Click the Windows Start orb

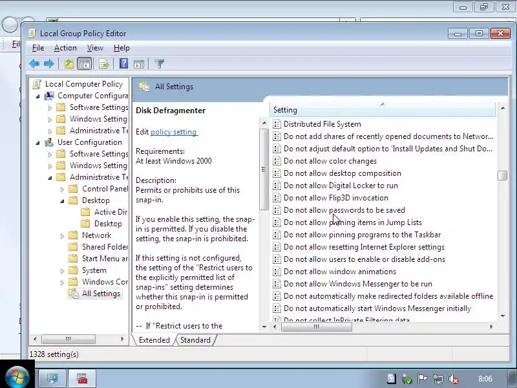(x=17, y=376)
